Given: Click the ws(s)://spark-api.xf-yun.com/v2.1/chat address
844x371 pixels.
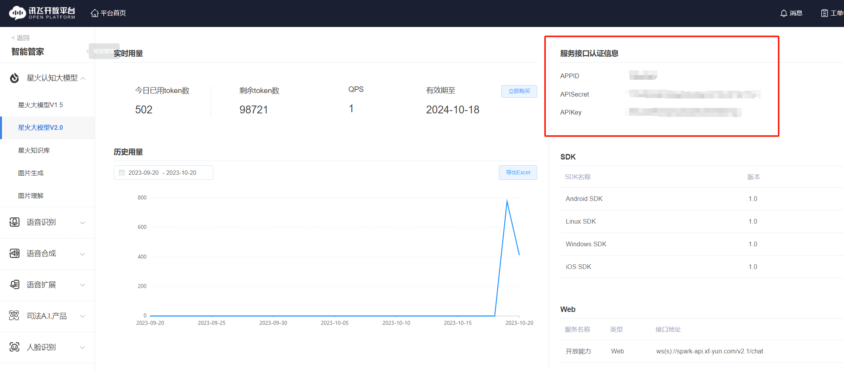Looking at the screenshot, I should click(709, 351).
